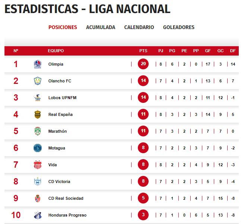Click the Real España crest icon
The width and height of the screenshot is (241, 224).
click(x=37, y=114)
